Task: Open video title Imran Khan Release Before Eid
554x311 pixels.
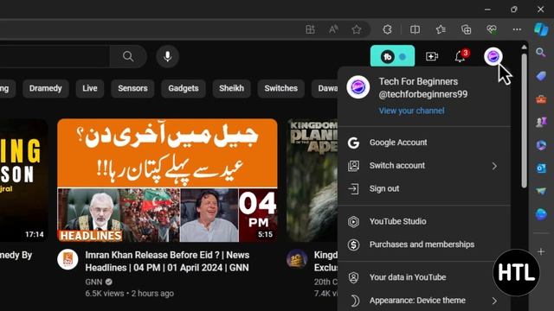Action: tap(167, 261)
